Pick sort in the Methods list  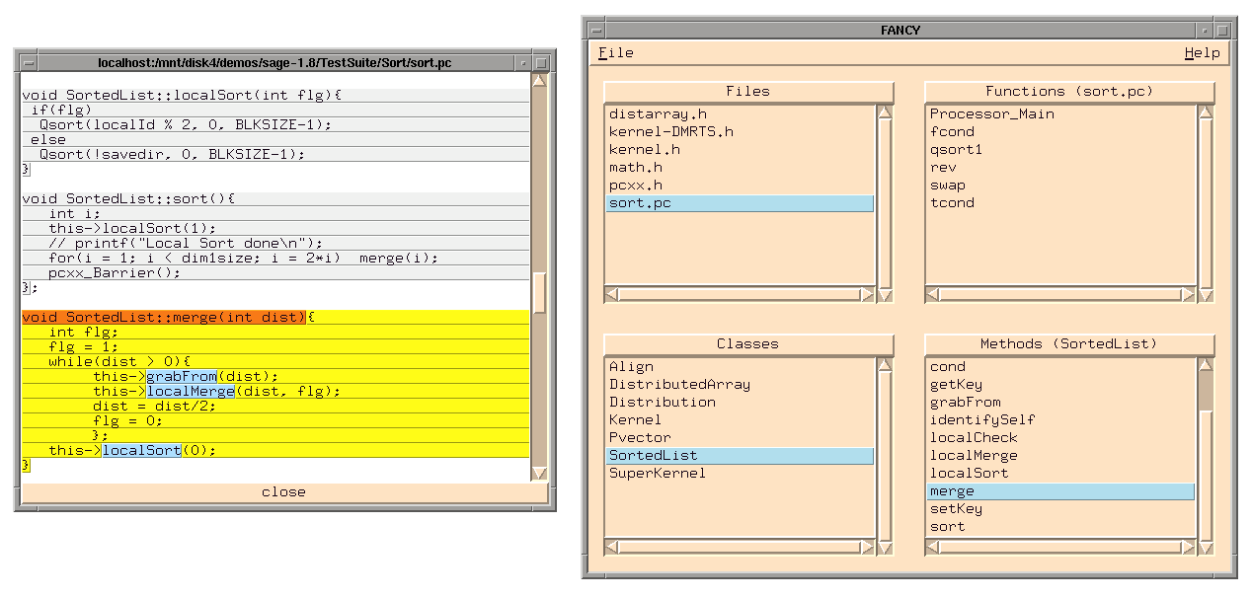point(1060,527)
